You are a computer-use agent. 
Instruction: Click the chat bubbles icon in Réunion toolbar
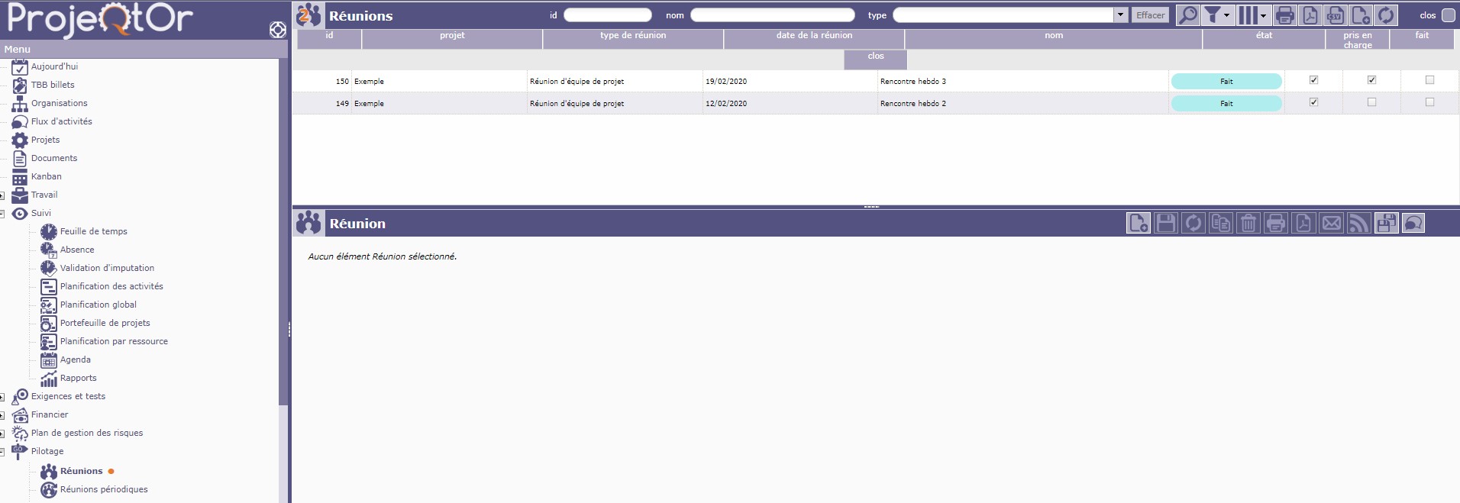coord(1413,223)
